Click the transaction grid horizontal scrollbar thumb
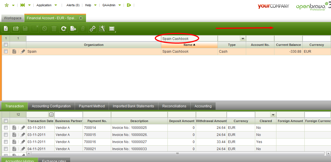 point(178,153)
